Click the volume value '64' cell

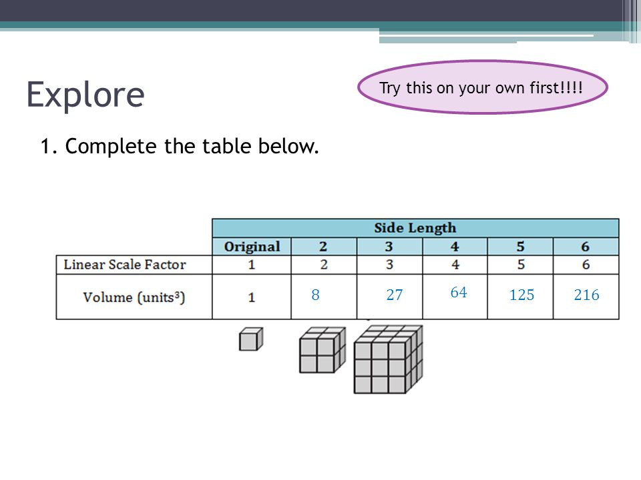pyautogui.click(x=455, y=297)
